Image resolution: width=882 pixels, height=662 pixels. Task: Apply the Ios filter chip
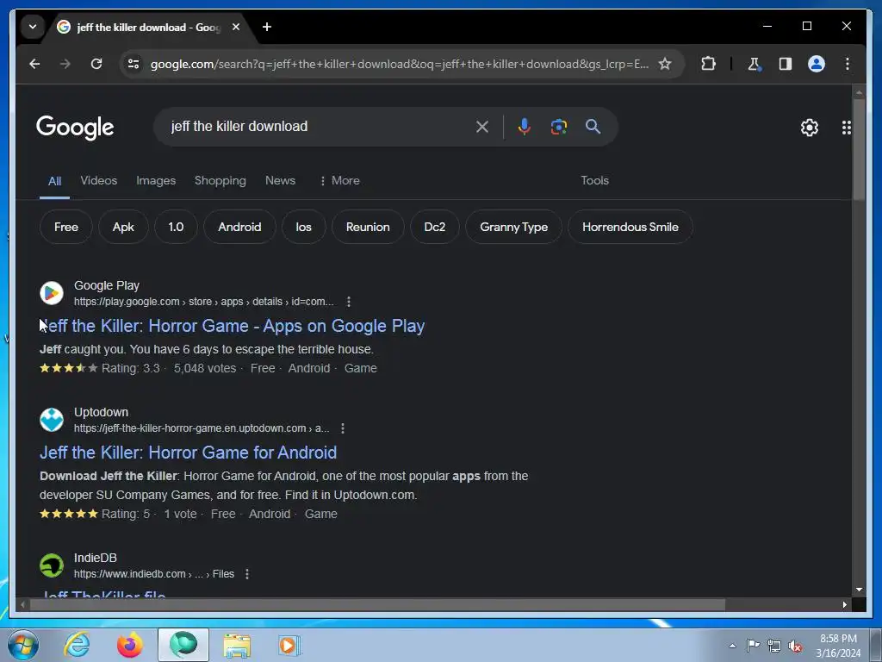(304, 227)
